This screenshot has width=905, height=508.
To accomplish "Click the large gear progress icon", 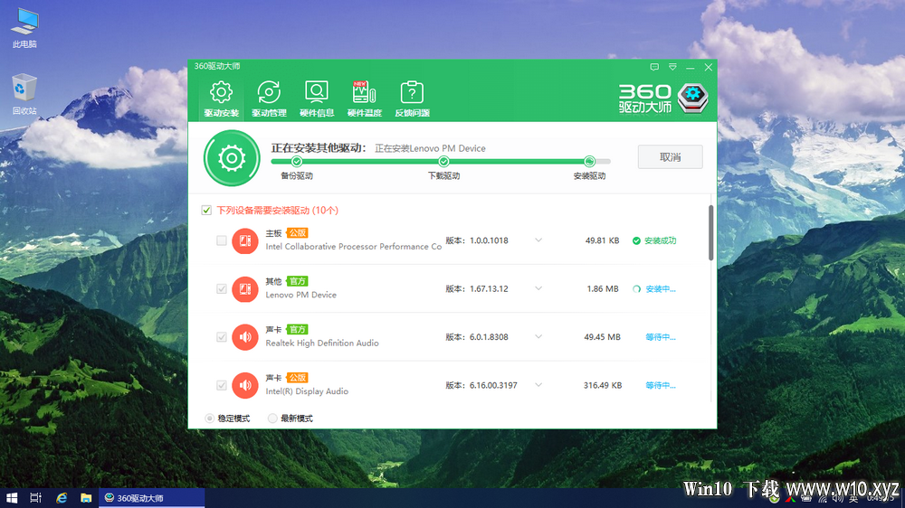I will [x=232, y=158].
